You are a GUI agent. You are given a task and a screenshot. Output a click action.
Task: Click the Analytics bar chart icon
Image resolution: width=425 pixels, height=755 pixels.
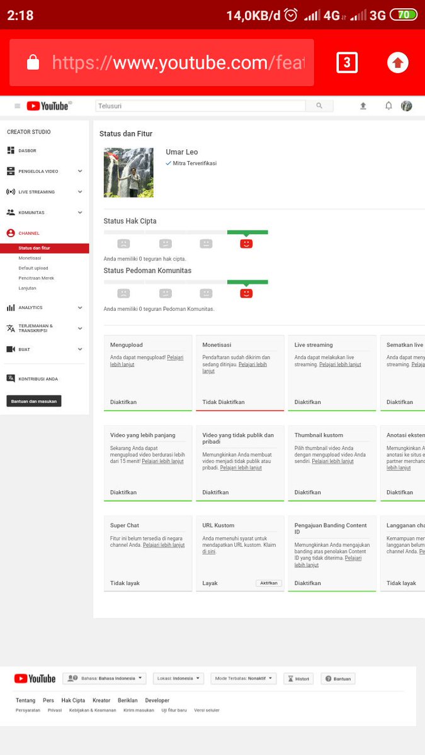11,308
